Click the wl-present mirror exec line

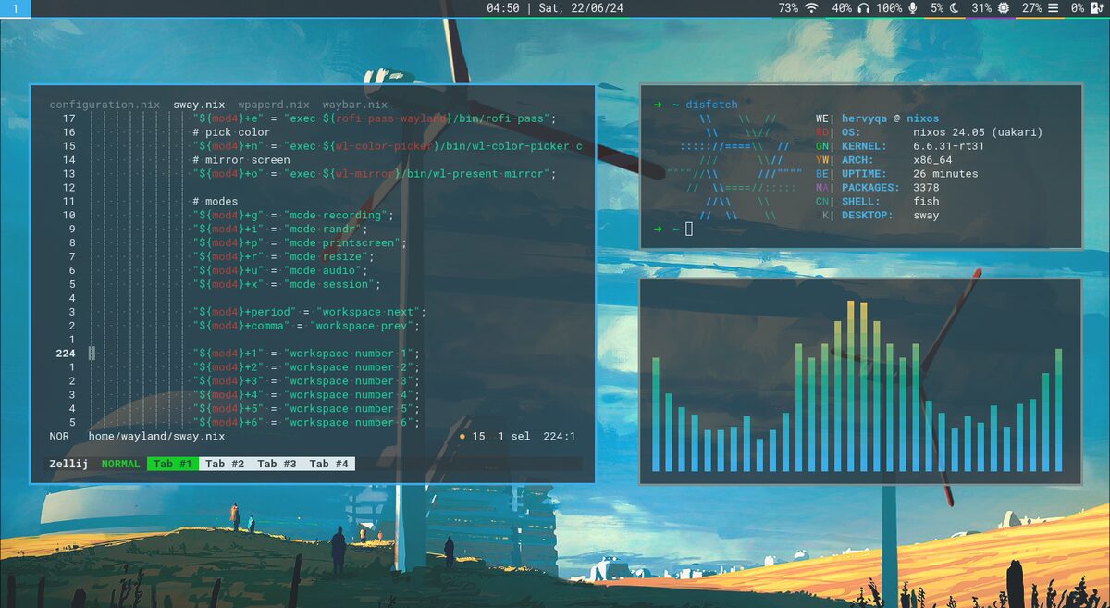(375, 174)
